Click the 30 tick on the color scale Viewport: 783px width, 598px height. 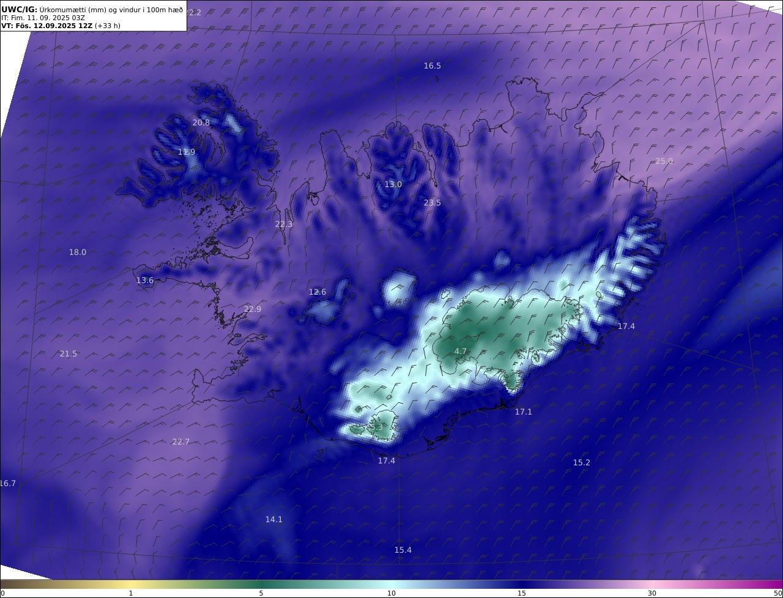tap(652, 593)
